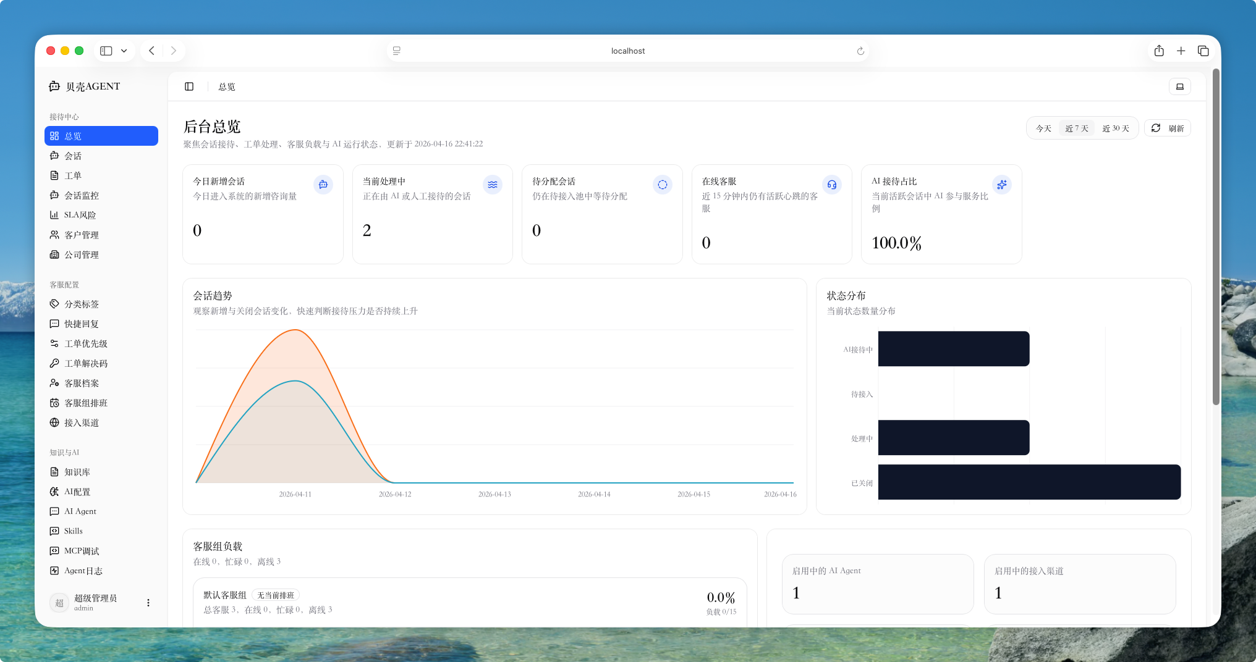Click the sparkle icon on AI接待占比 card

tap(1001, 185)
